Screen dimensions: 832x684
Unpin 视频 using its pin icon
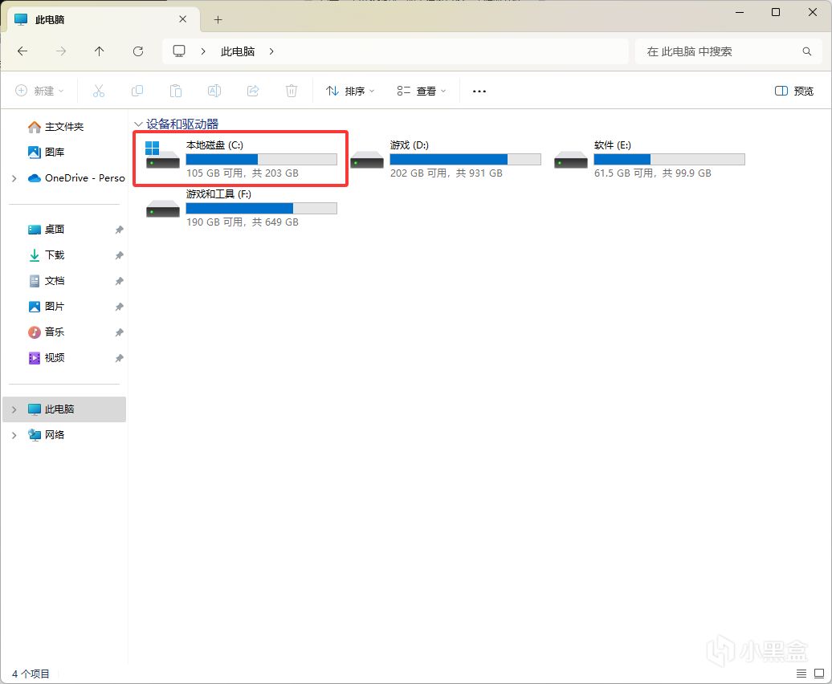120,358
